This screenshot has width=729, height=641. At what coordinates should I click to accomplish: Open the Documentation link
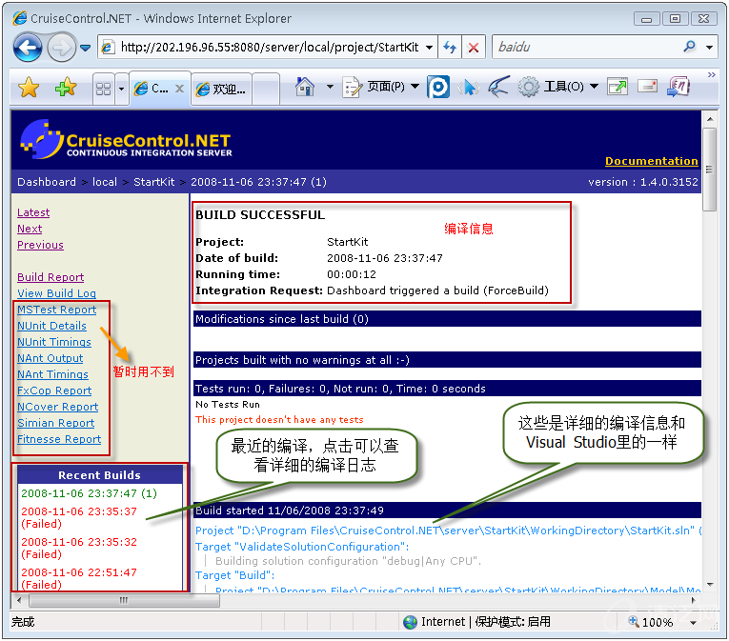coord(651,161)
